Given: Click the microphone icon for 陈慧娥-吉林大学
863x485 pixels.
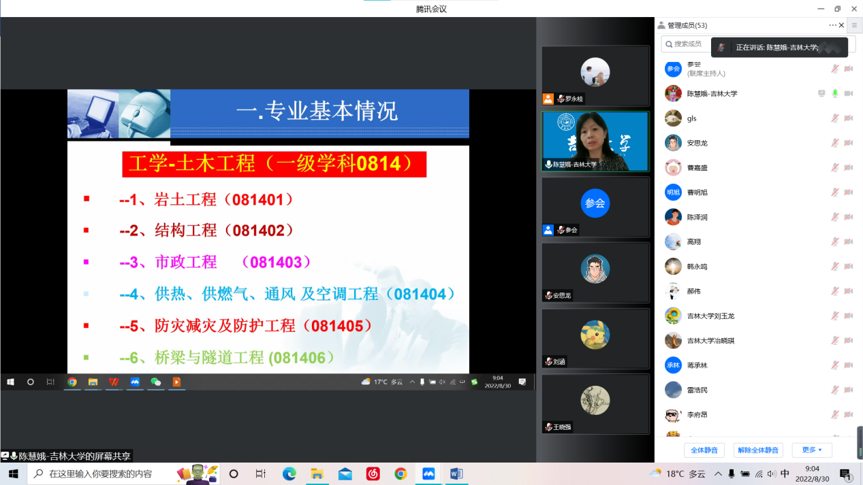Looking at the screenshot, I should click(x=835, y=94).
